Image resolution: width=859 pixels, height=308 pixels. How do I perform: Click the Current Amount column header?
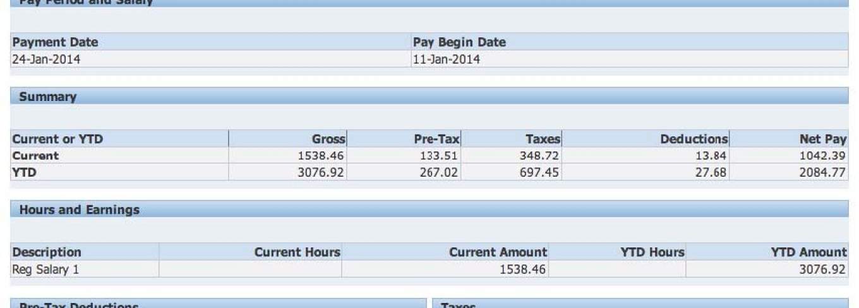tap(498, 252)
